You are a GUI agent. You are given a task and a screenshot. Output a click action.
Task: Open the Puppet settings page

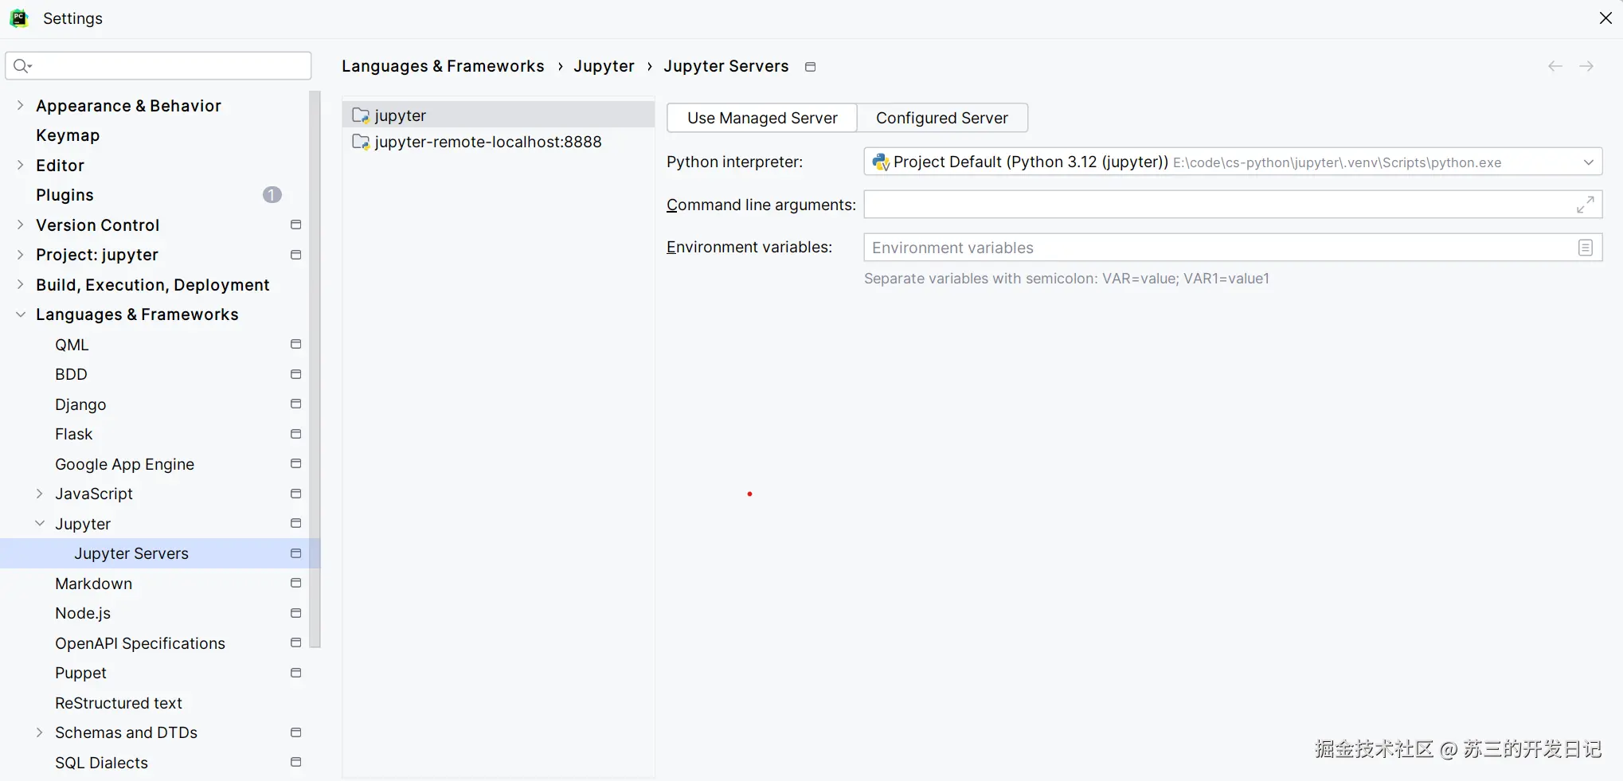tap(80, 673)
